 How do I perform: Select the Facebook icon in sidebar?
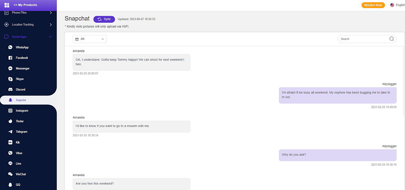(10, 58)
